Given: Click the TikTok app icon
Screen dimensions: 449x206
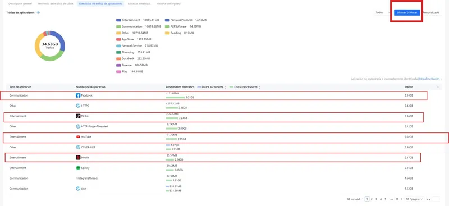Looking at the screenshot, I should click(78, 116).
